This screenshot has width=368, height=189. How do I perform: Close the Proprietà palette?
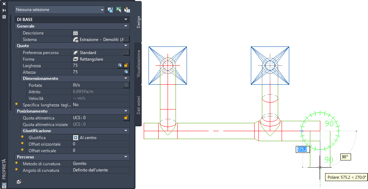tap(4, 4)
